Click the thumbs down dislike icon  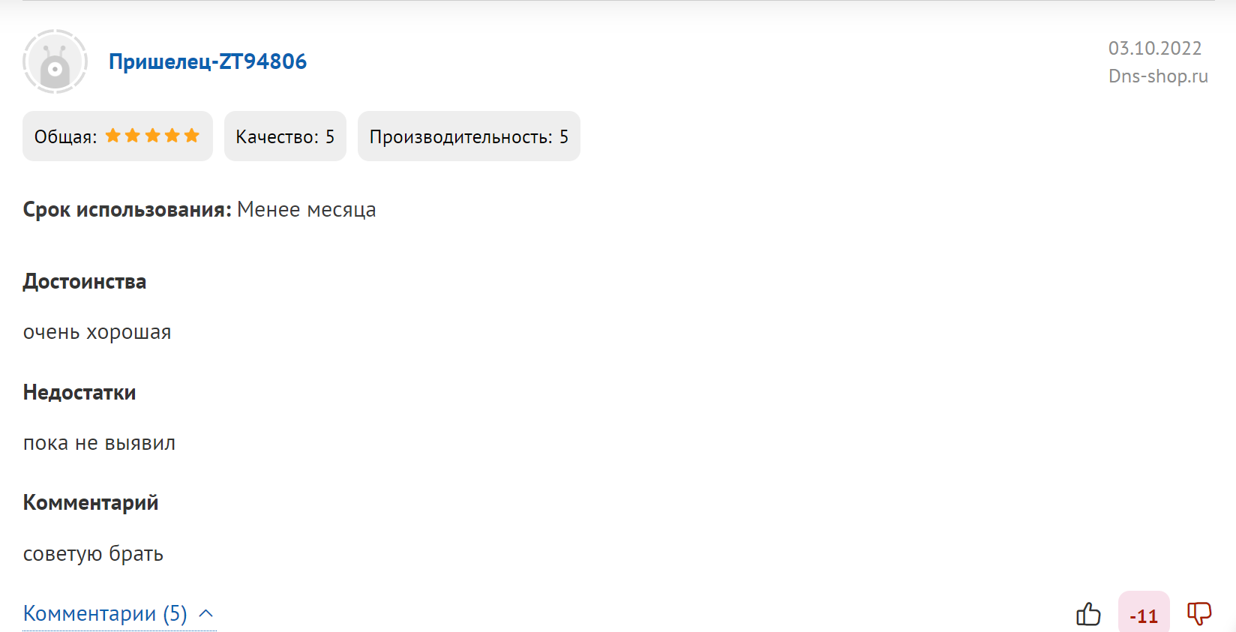click(x=1199, y=613)
